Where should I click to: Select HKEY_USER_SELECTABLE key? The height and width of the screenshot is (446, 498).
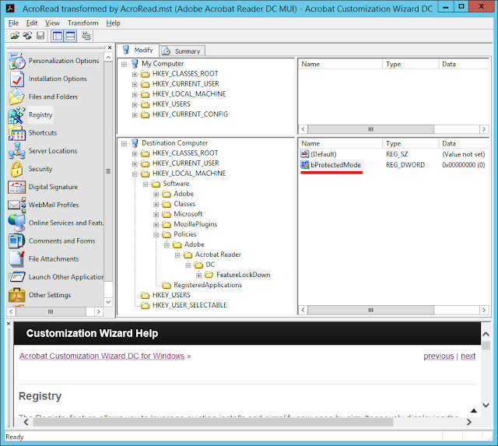coord(190,305)
